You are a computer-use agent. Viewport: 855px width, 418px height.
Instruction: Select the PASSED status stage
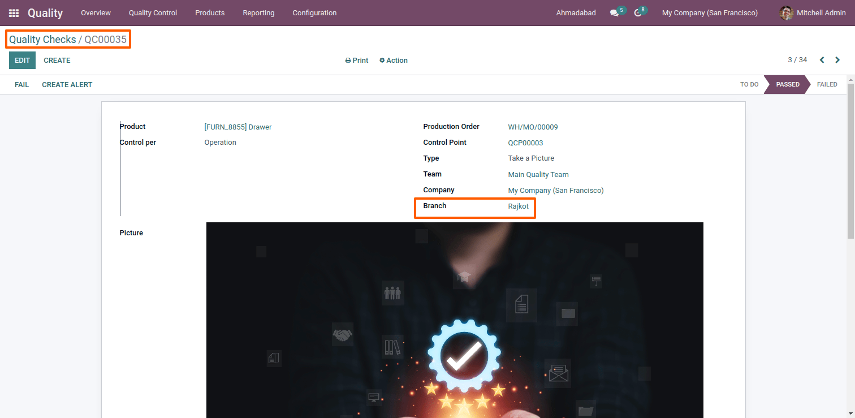click(x=788, y=85)
